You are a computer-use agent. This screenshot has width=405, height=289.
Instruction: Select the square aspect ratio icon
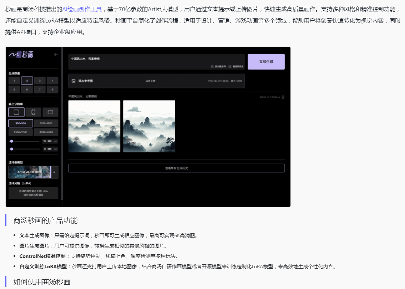click(x=16, y=112)
